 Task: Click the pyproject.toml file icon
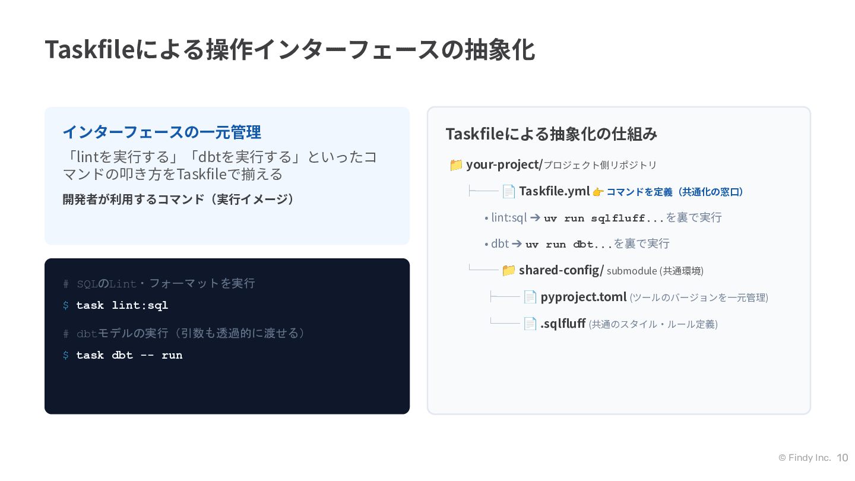coord(530,297)
